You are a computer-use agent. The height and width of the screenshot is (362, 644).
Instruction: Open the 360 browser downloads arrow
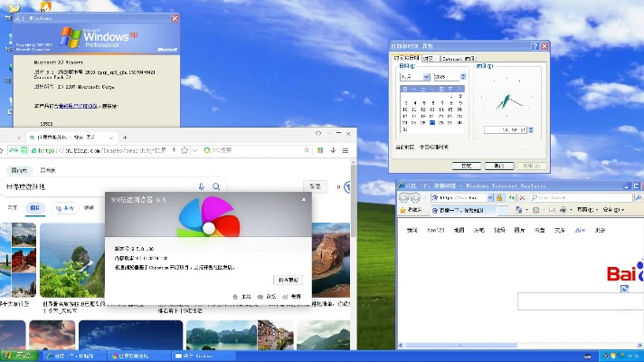[x=333, y=150]
